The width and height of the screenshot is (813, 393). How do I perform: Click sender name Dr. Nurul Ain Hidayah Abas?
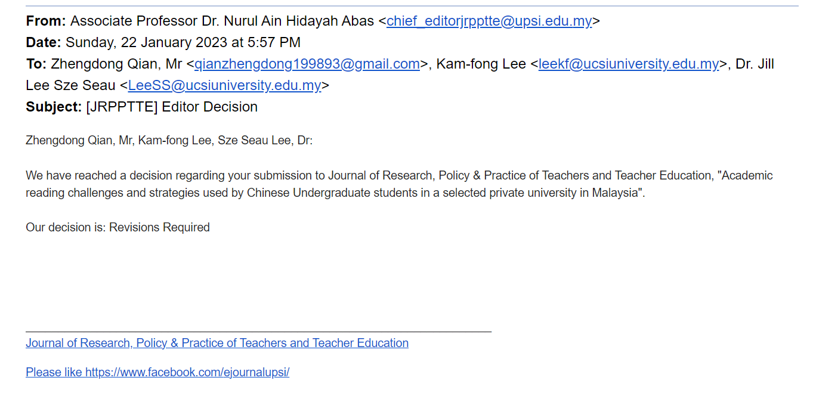(x=222, y=21)
